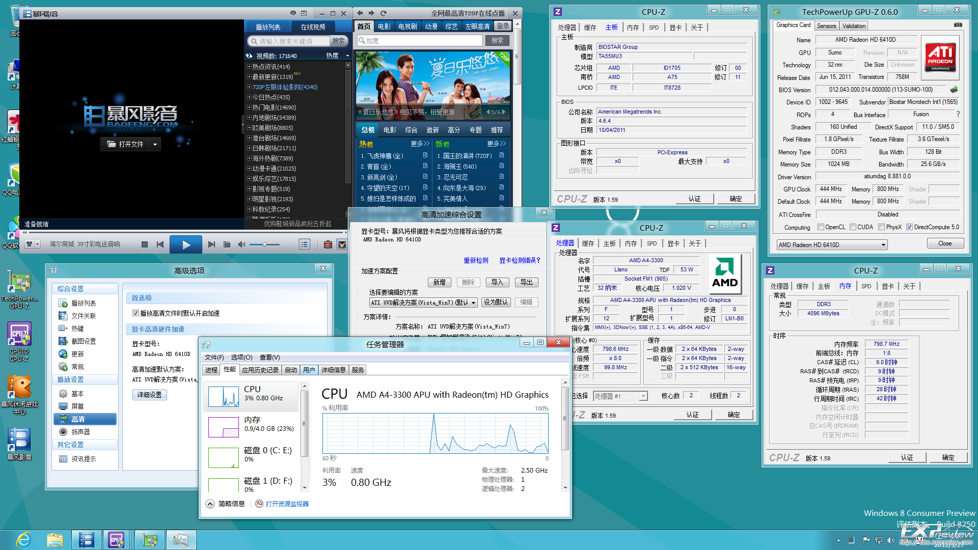The width and height of the screenshot is (978, 550).
Task: Refresh the online video browser page
Action: click(384, 13)
